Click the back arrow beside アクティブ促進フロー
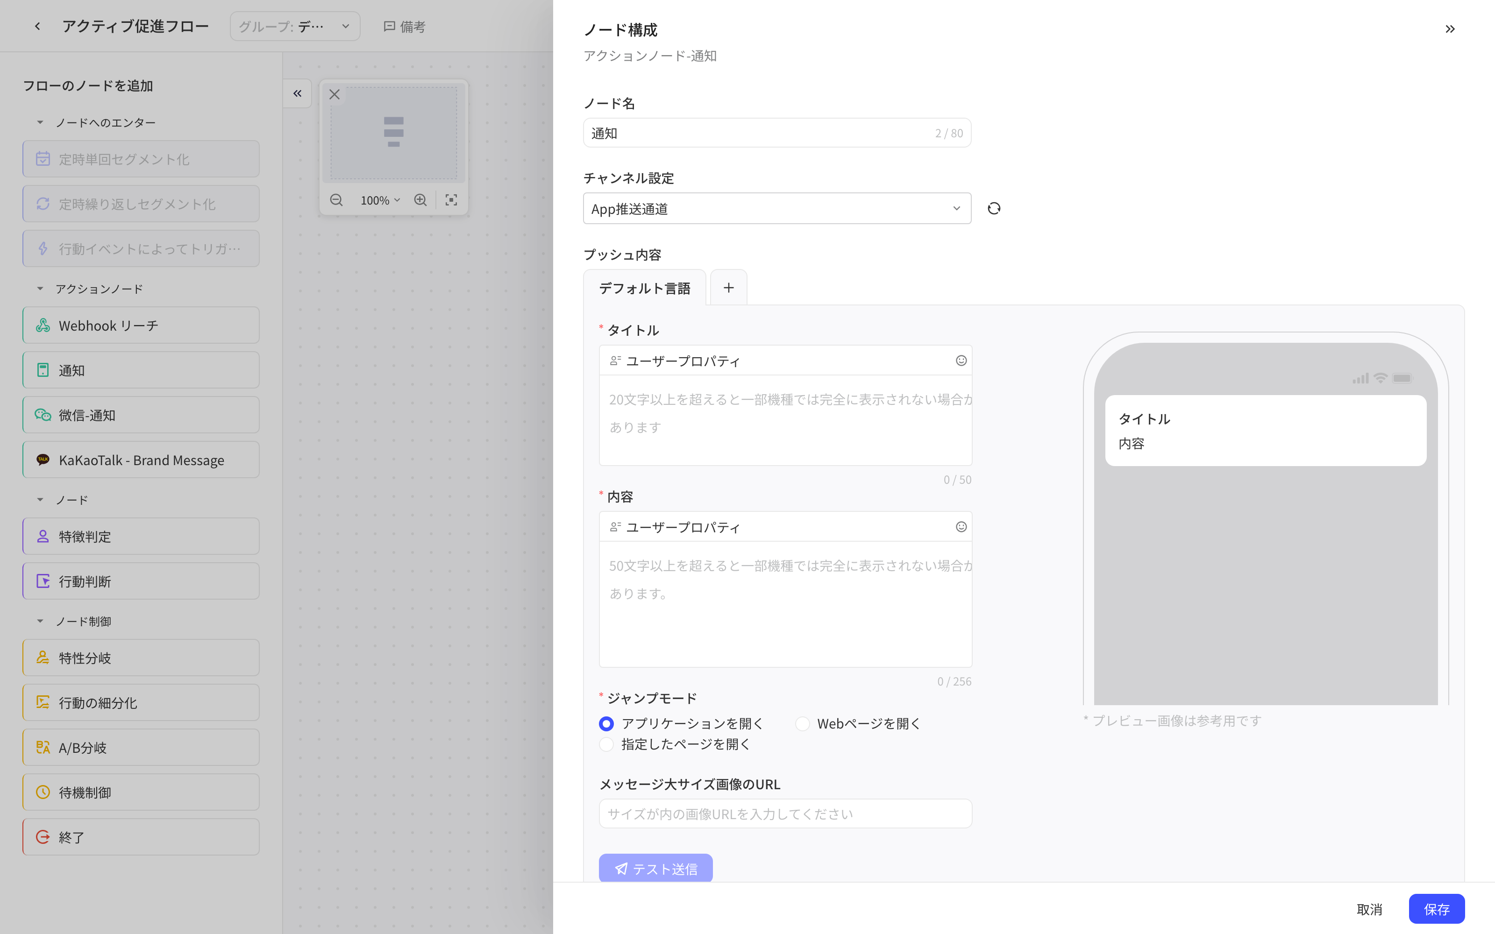Image resolution: width=1495 pixels, height=934 pixels. pyautogui.click(x=38, y=26)
